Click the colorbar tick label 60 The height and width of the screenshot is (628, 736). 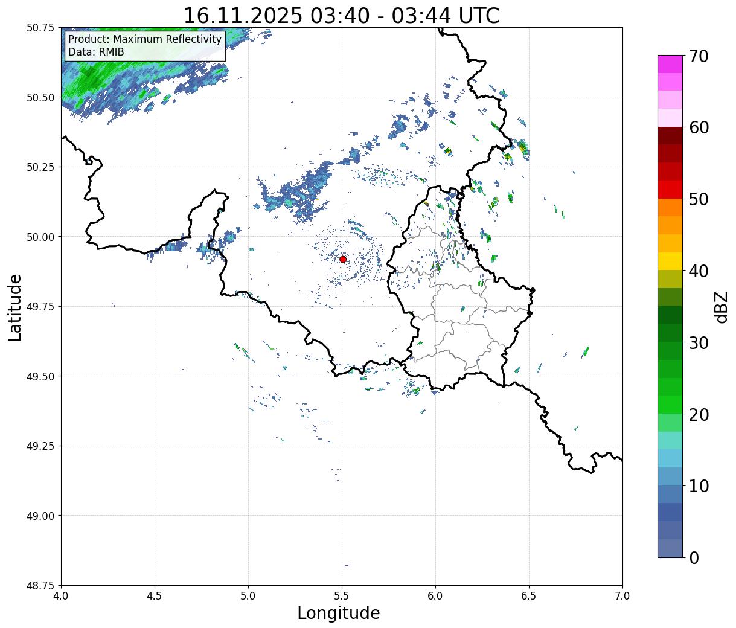point(698,127)
